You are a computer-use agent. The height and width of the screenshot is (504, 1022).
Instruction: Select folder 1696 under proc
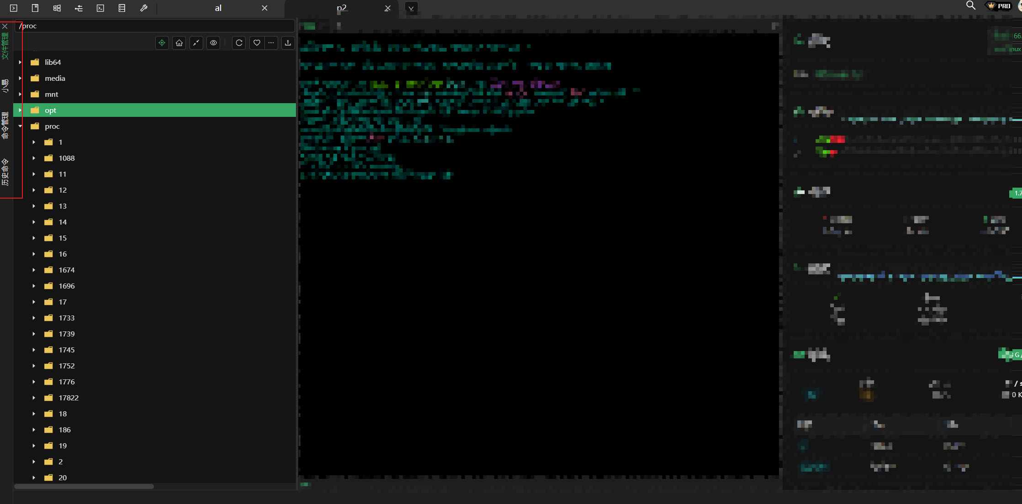pos(67,286)
